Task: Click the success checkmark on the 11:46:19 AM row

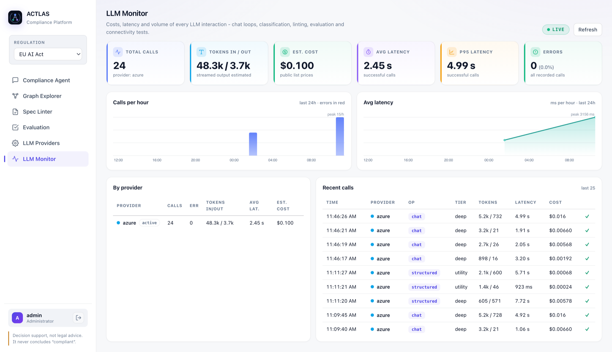Action: pos(587,245)
